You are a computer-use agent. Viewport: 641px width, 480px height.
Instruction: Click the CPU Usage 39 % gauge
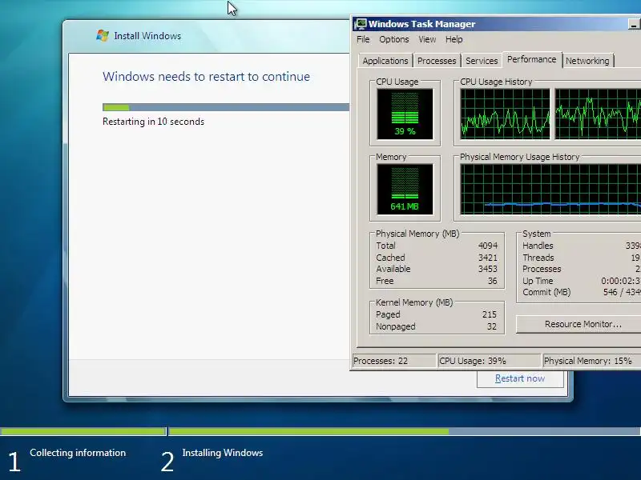pos(405,114)
